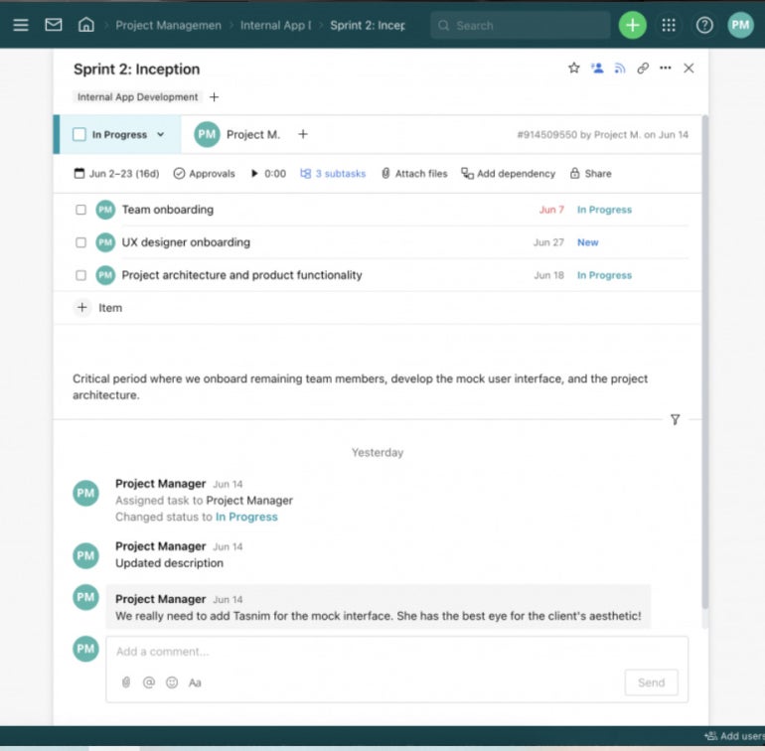Click the Send comment button
Viewport: 765px width, 751px height.
coord(651,682)
